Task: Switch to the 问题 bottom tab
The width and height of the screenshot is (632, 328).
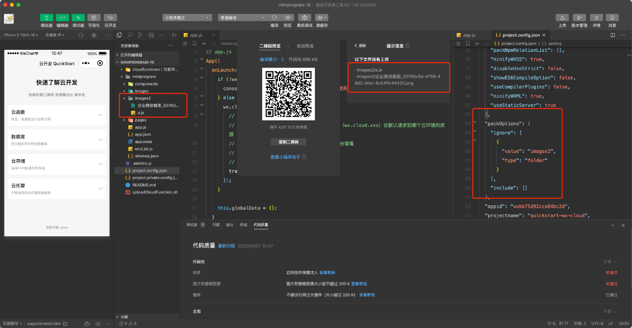Action: pyautogui.click(x=216, y=224)
